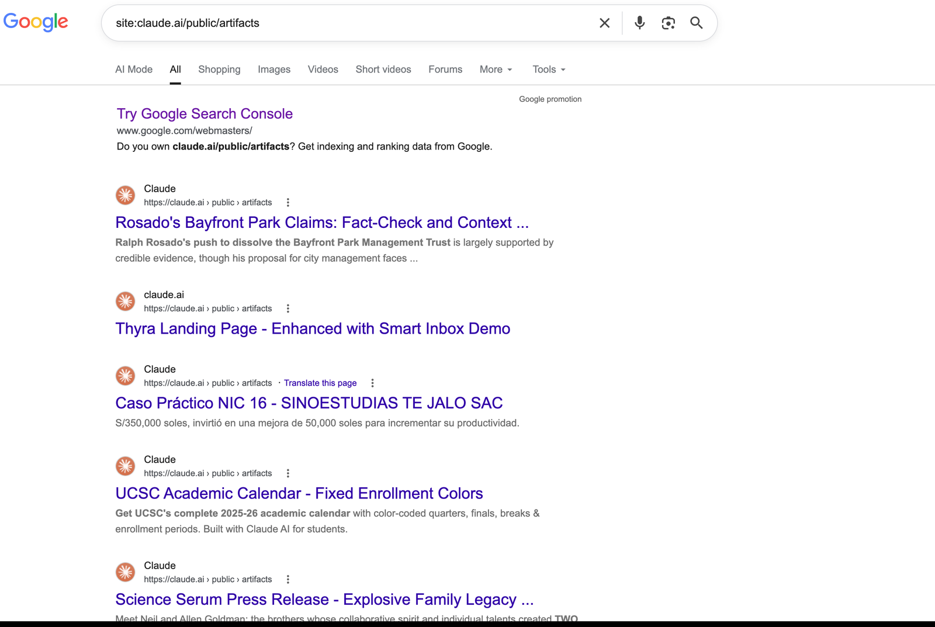
Task: Open options menu for Thyra Landing Page result
Action: (x=288, y=309)
